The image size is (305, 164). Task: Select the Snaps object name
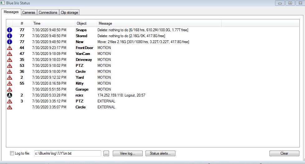[x=81, y=30]
